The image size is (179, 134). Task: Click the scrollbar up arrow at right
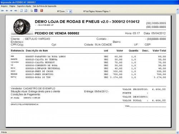[178, 10]
